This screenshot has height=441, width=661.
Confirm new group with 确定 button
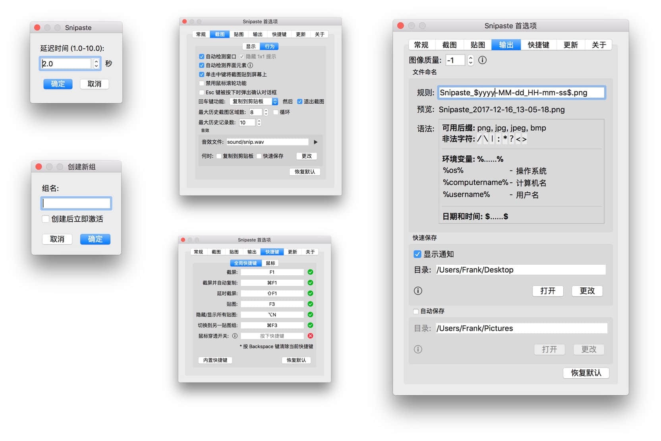[95, 239]
